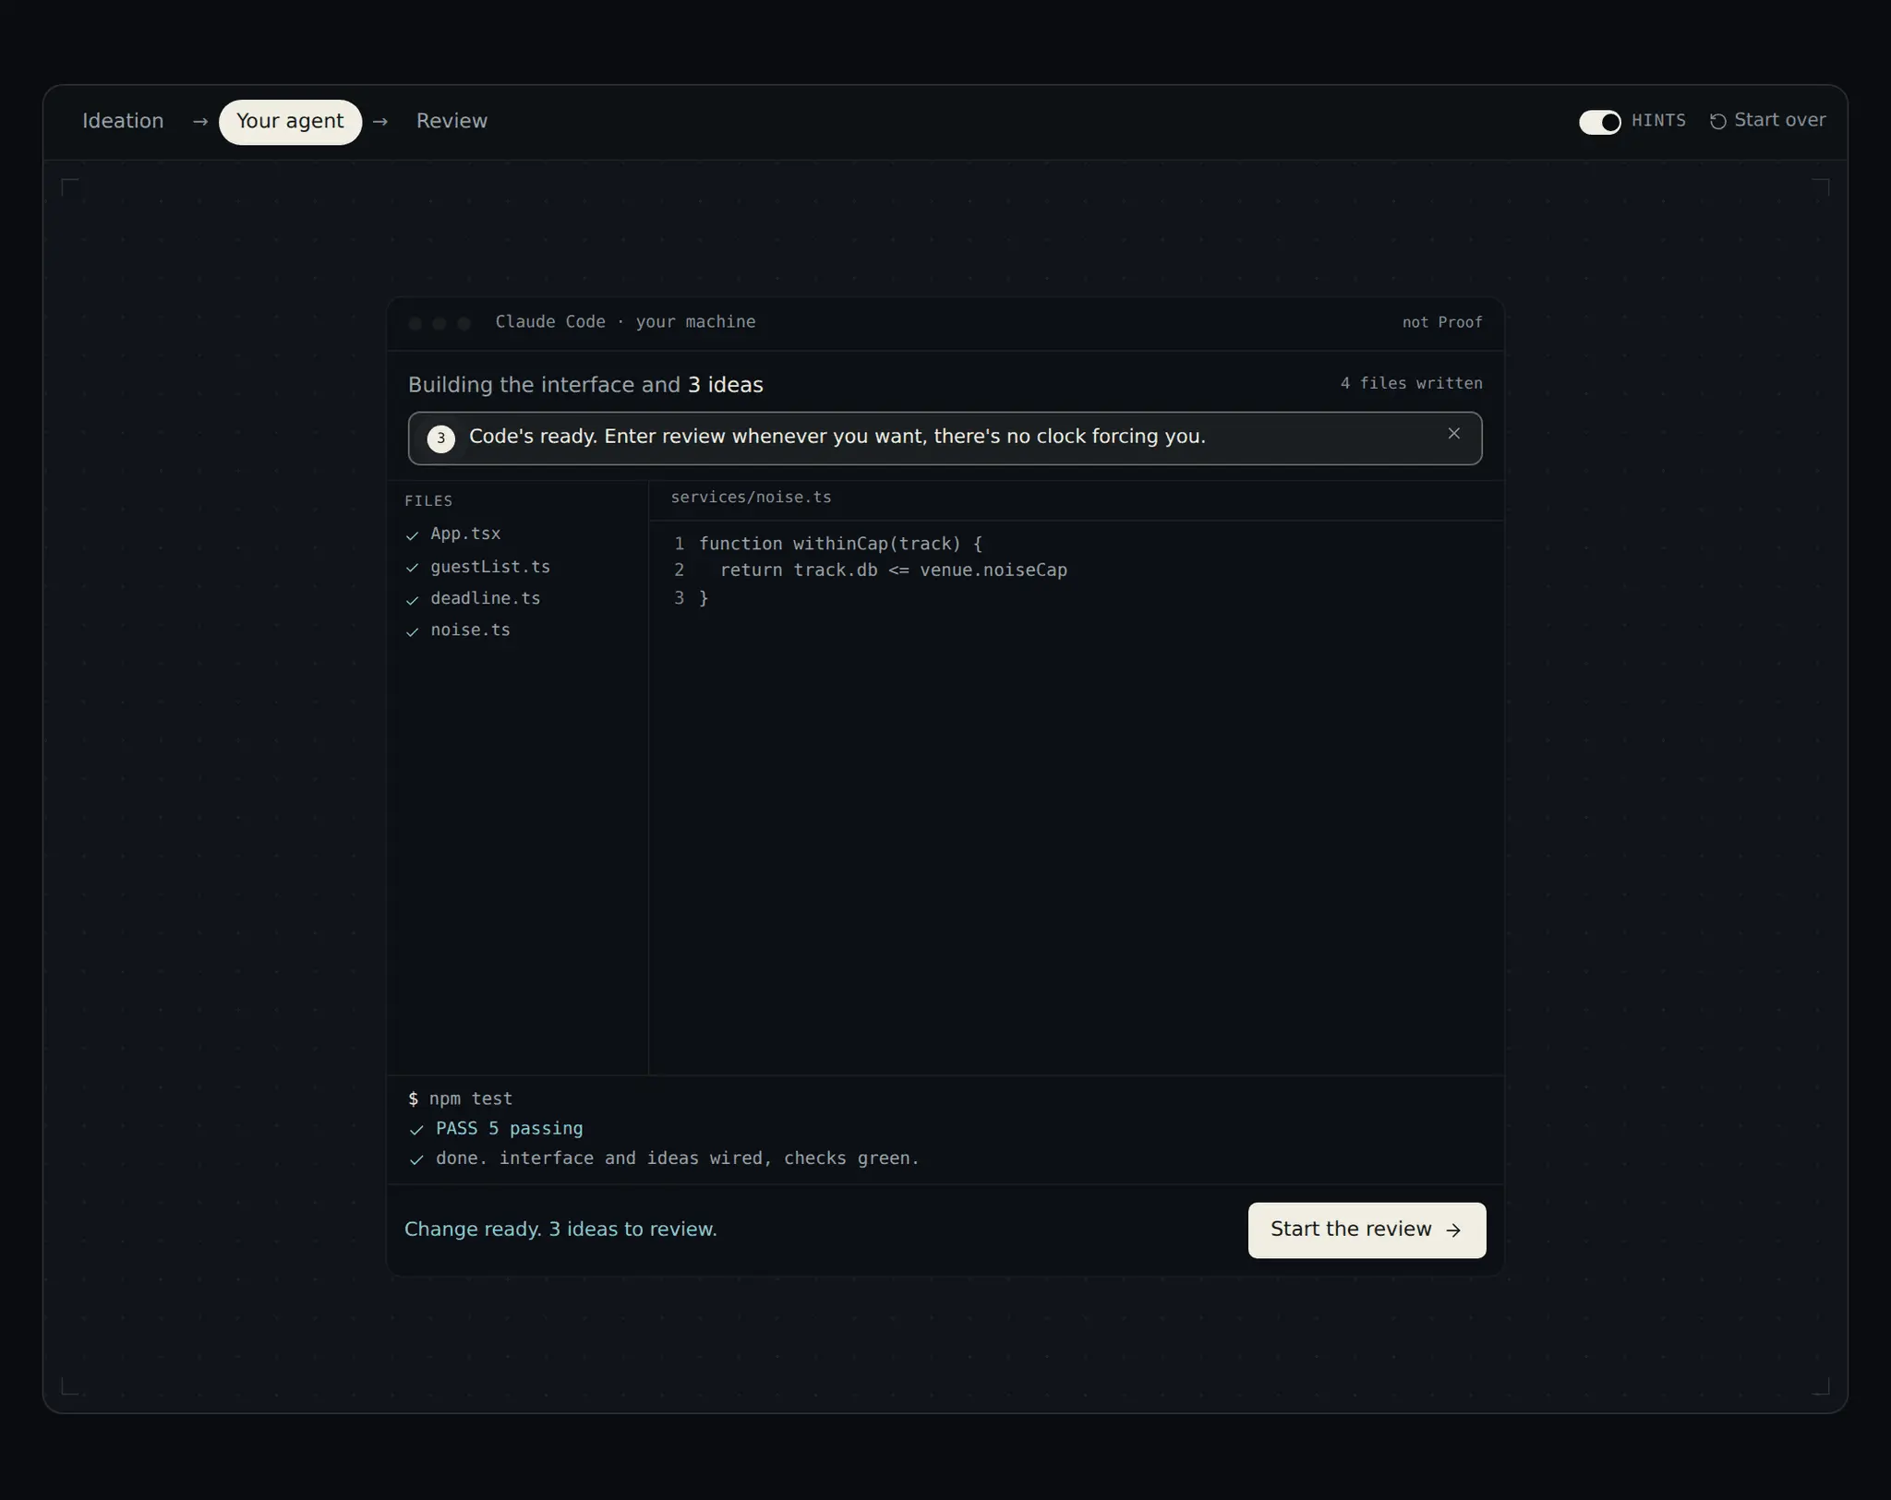
Task: Dismiss the Code's ready hint with X
Action: (1454, 434)
